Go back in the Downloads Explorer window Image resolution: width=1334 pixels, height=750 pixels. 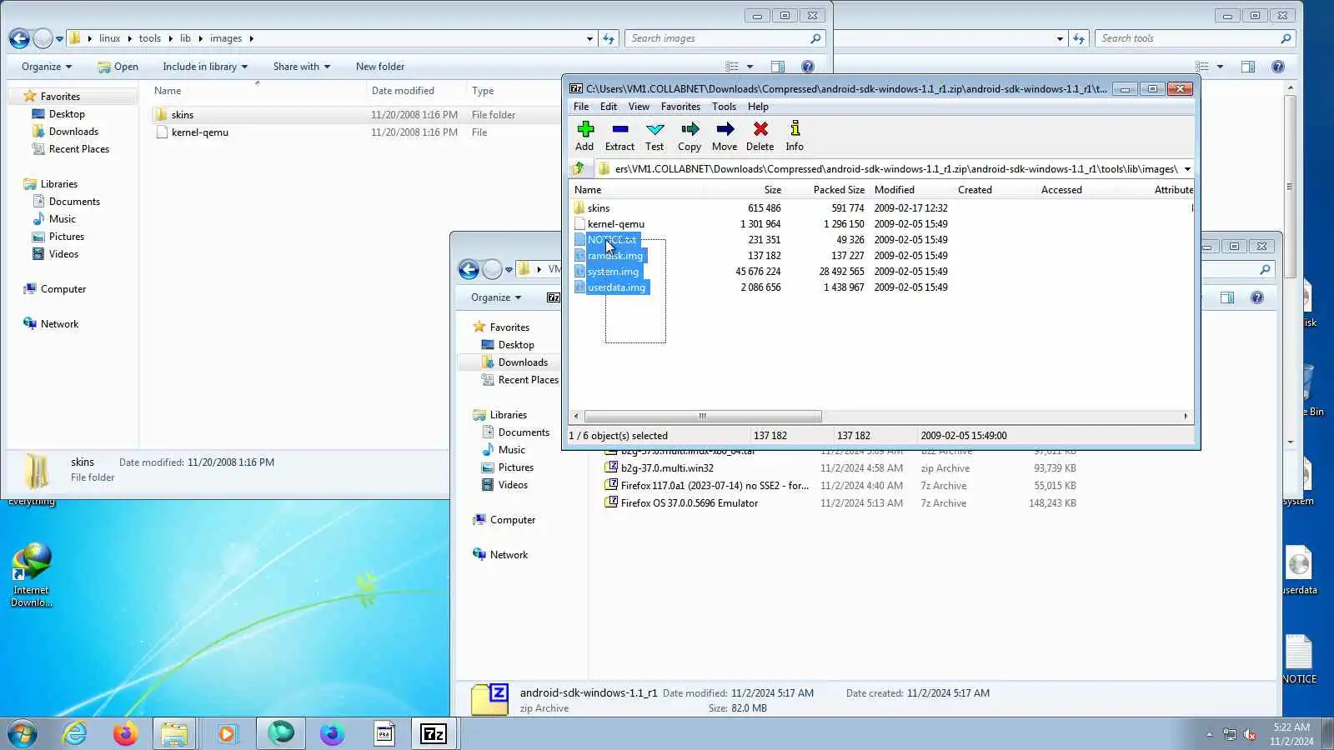tap(469, 269)
